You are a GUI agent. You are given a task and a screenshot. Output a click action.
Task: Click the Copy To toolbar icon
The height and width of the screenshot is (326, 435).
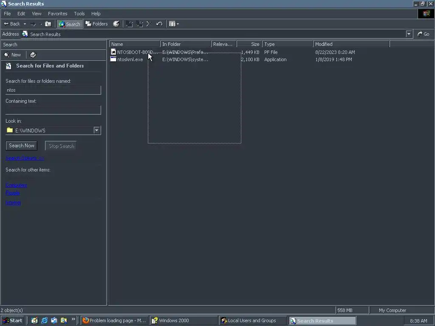(139, 24)
